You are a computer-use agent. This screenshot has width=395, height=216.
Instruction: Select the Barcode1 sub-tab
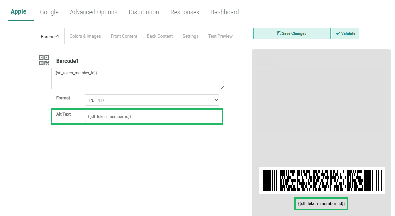[x=50, y=37]
